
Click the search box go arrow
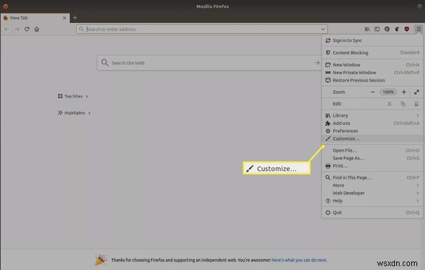[317, 63]
